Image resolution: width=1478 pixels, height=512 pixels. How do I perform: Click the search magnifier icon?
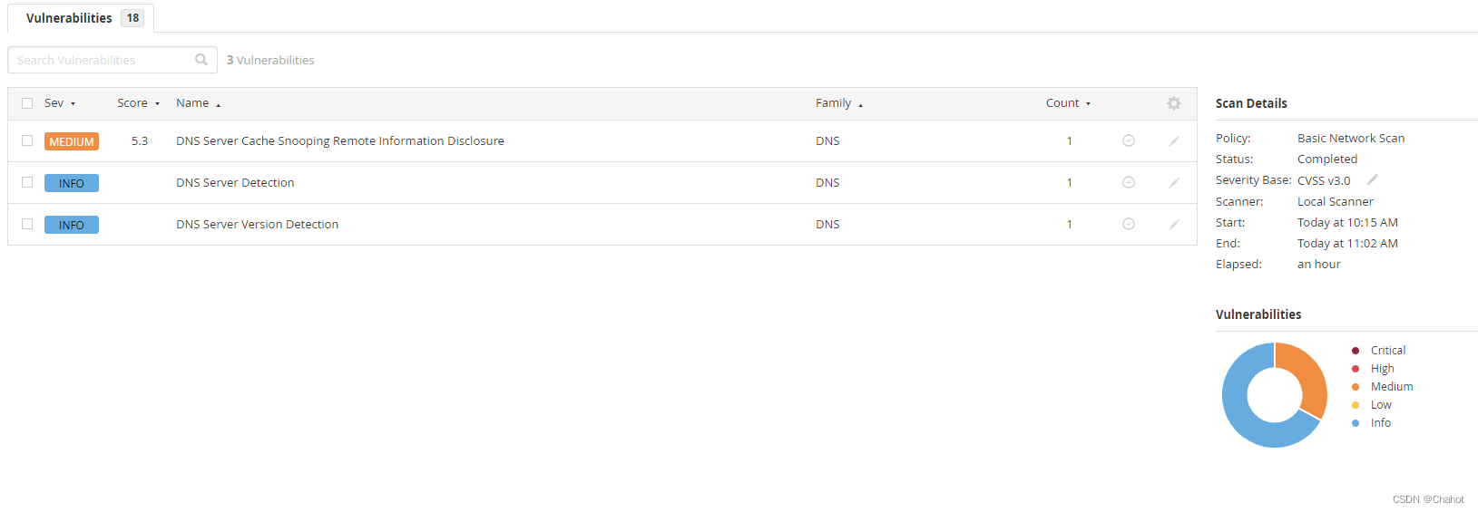(201, 60)
